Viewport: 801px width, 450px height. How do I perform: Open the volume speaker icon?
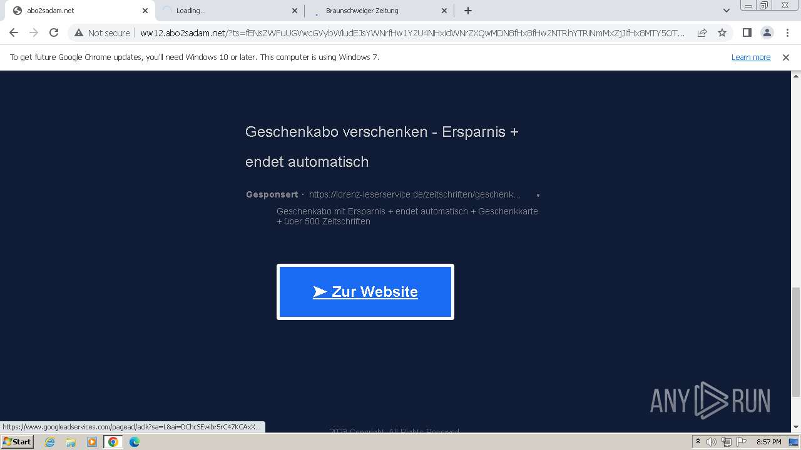pos(712,442)
